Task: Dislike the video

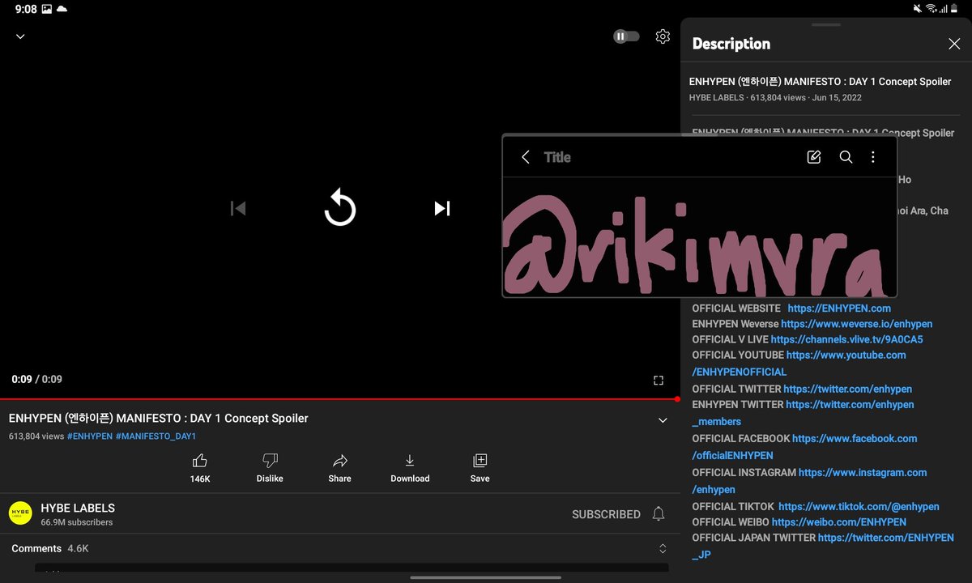Action: coord(270,468)
